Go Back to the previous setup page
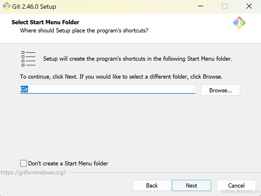The image size is (261, 196). pyautogui.click(x=152, y=185)
